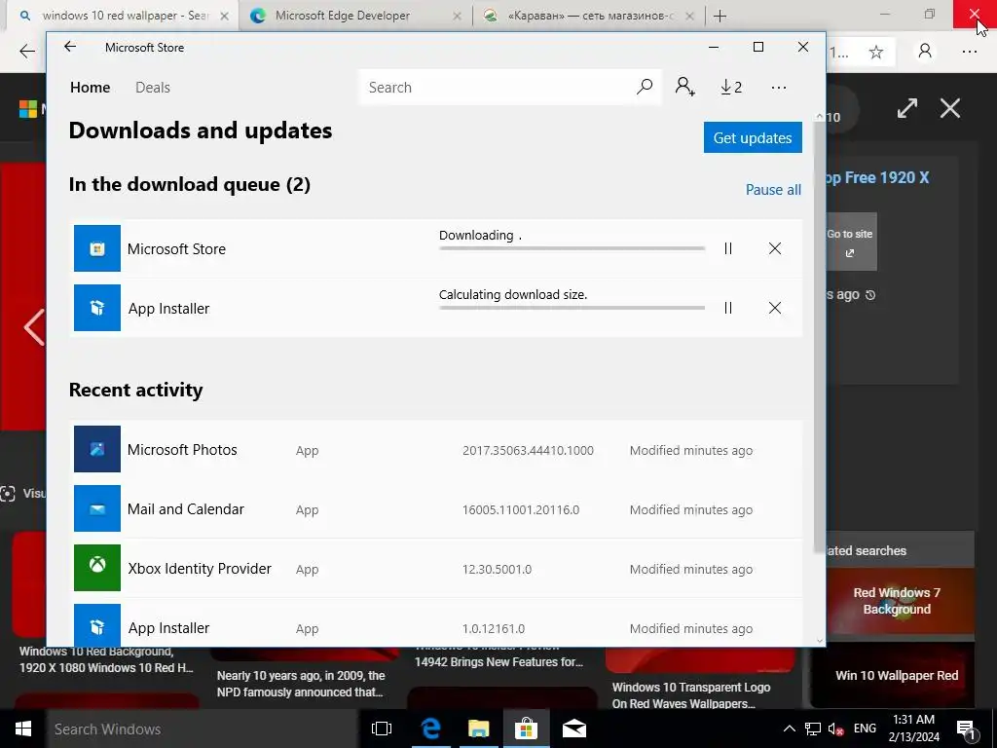Go back in Microsoft Store window
The height and width of the screenshot is (748, 997).
(70, 47)
